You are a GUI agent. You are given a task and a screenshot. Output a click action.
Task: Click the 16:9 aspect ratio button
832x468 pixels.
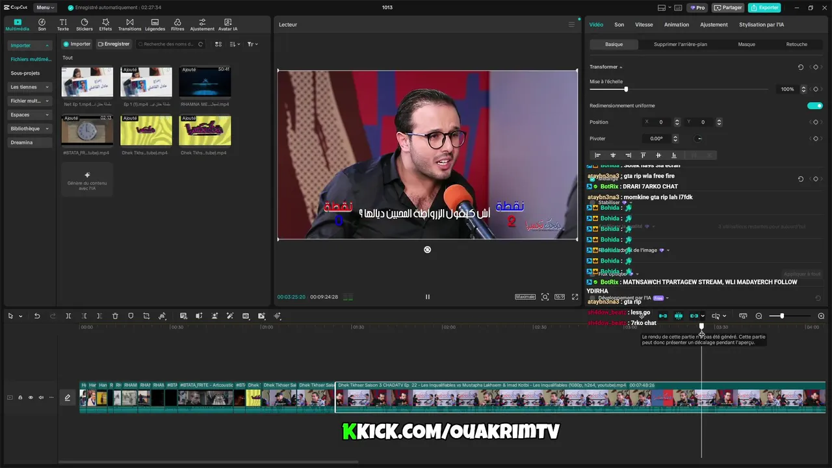coord(559,296)
